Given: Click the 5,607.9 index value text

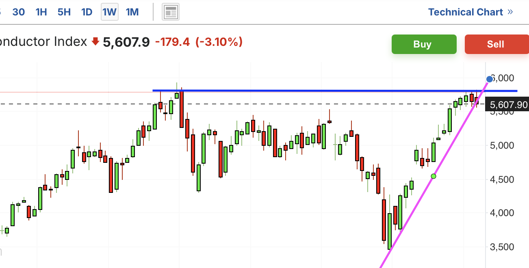Looking at the screenshot, I should pos(126,42).
